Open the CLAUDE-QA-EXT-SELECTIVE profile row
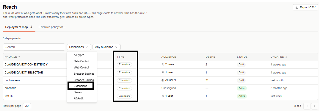Image resolution: width=320 pixels, height=111 pixels. tap(24, 72)
